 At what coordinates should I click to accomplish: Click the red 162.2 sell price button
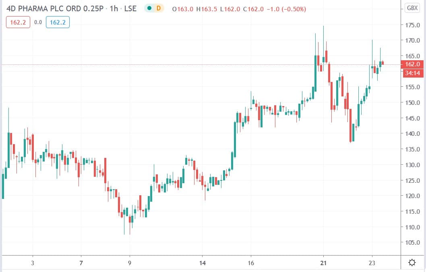[x=18, y=22]
